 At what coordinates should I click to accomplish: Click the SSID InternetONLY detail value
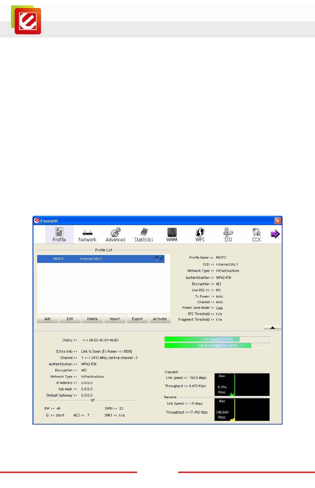227,264
